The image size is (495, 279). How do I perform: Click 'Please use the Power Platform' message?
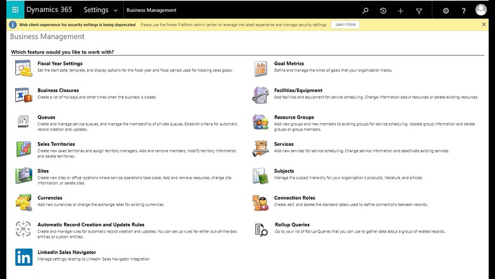click(x=234, y=25)
